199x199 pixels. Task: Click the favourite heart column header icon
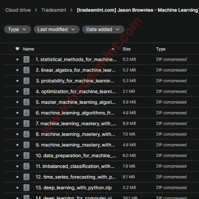18,49
